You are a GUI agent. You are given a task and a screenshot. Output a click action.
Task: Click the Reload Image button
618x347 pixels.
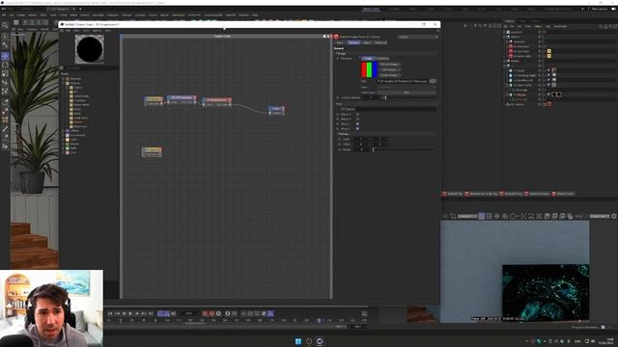(x=389, y=65)
